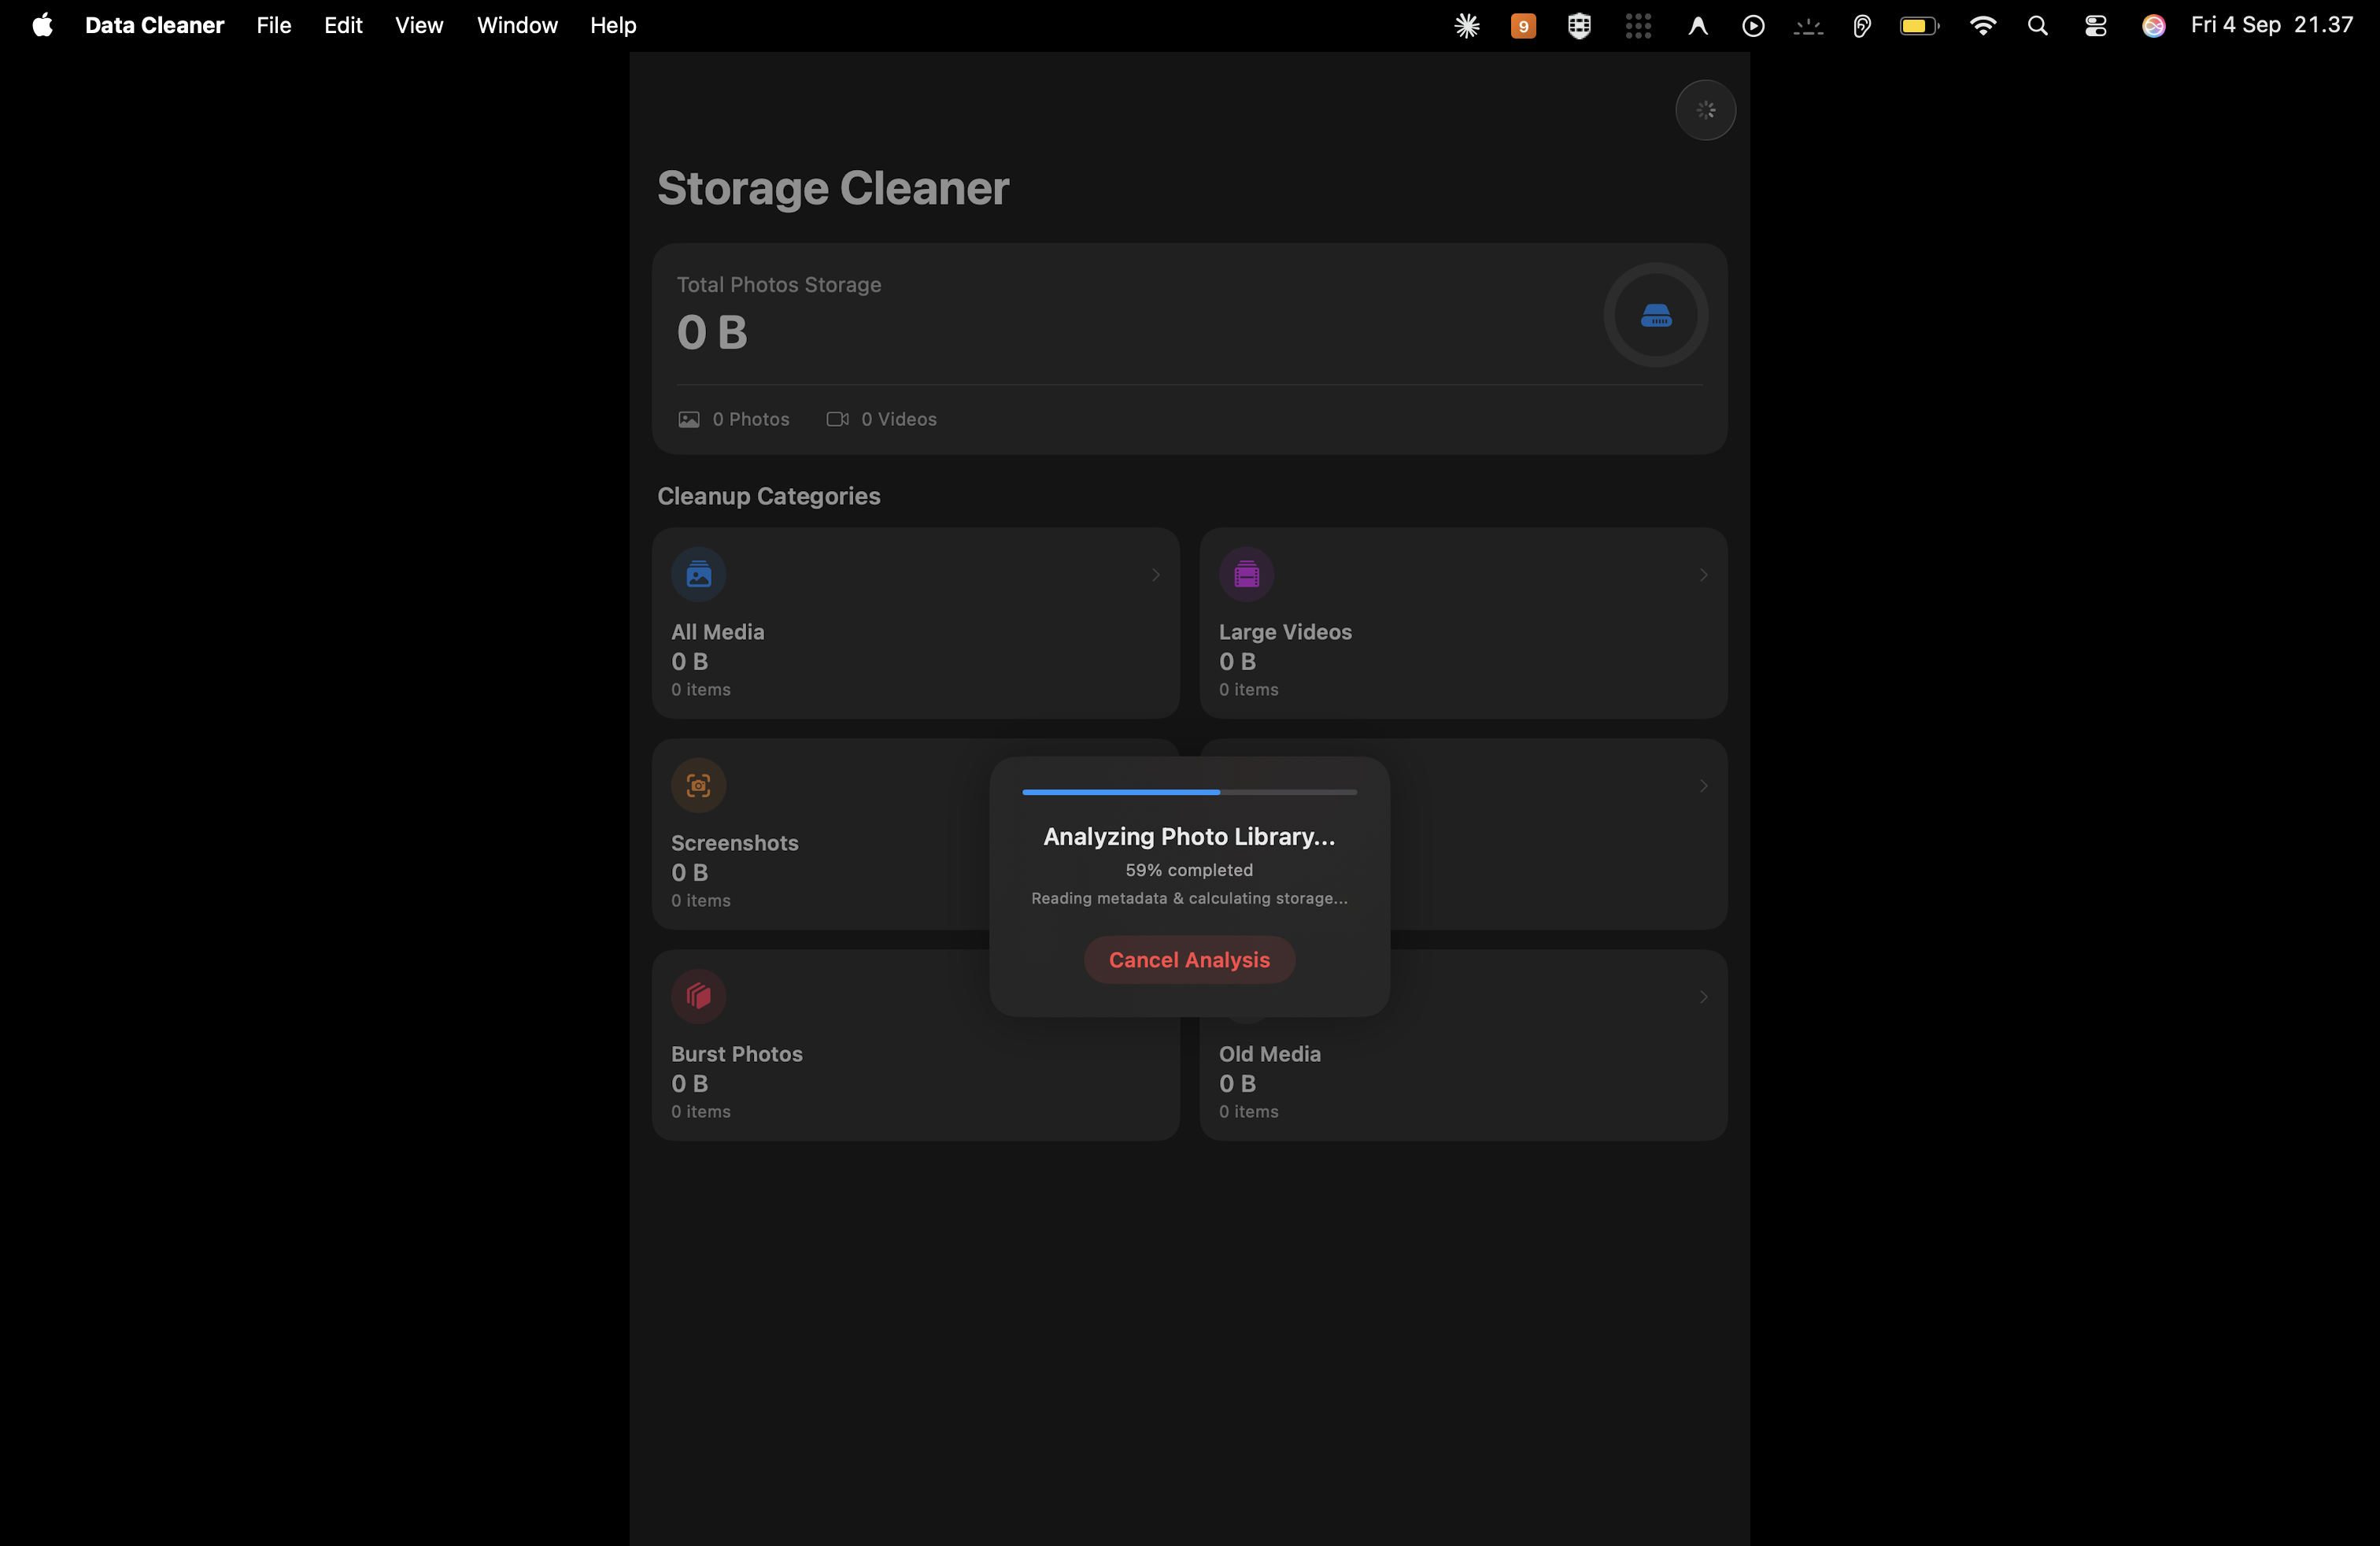This screenshot has height=1546, width=2380.
Task: Open the Edit menu
Action: coord(343,25)
